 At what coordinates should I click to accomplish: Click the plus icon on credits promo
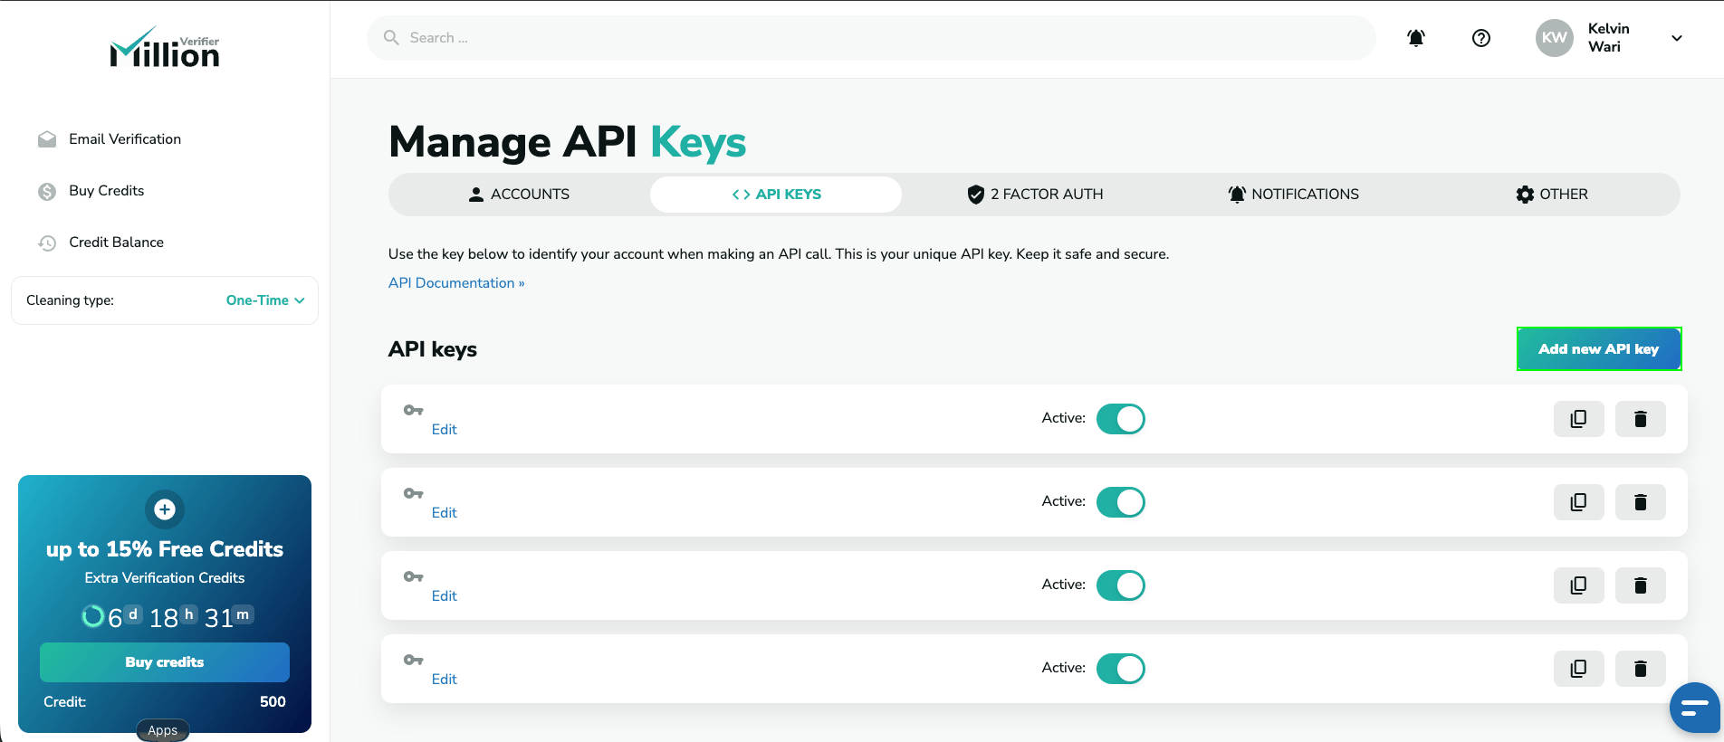tap(165, 509)
